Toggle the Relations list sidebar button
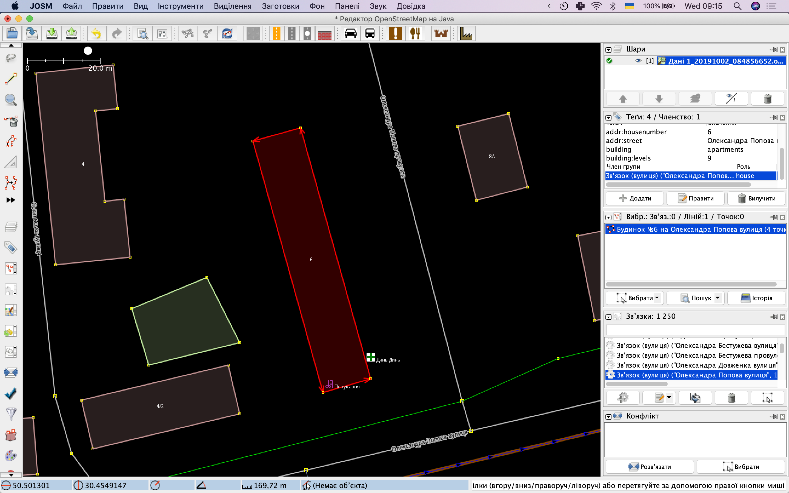 (x=11, y=290)
